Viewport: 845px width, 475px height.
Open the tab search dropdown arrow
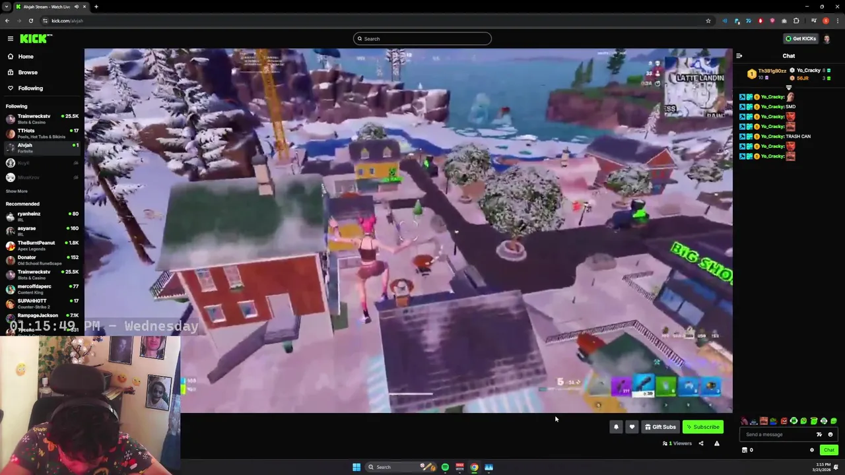[x=7, y=7]
